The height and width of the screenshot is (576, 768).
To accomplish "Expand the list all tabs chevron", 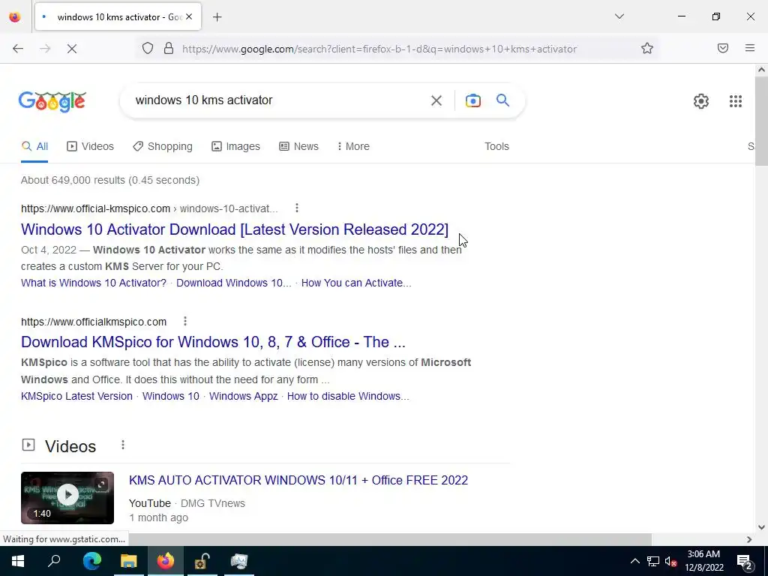I will click(x=619, y=16).
